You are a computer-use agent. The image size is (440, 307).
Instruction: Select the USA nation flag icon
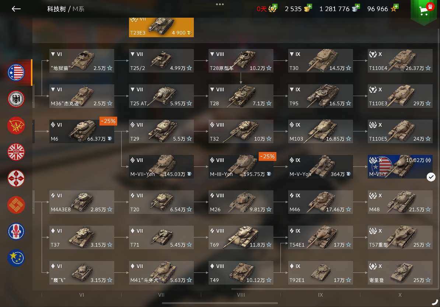[16, 73]
